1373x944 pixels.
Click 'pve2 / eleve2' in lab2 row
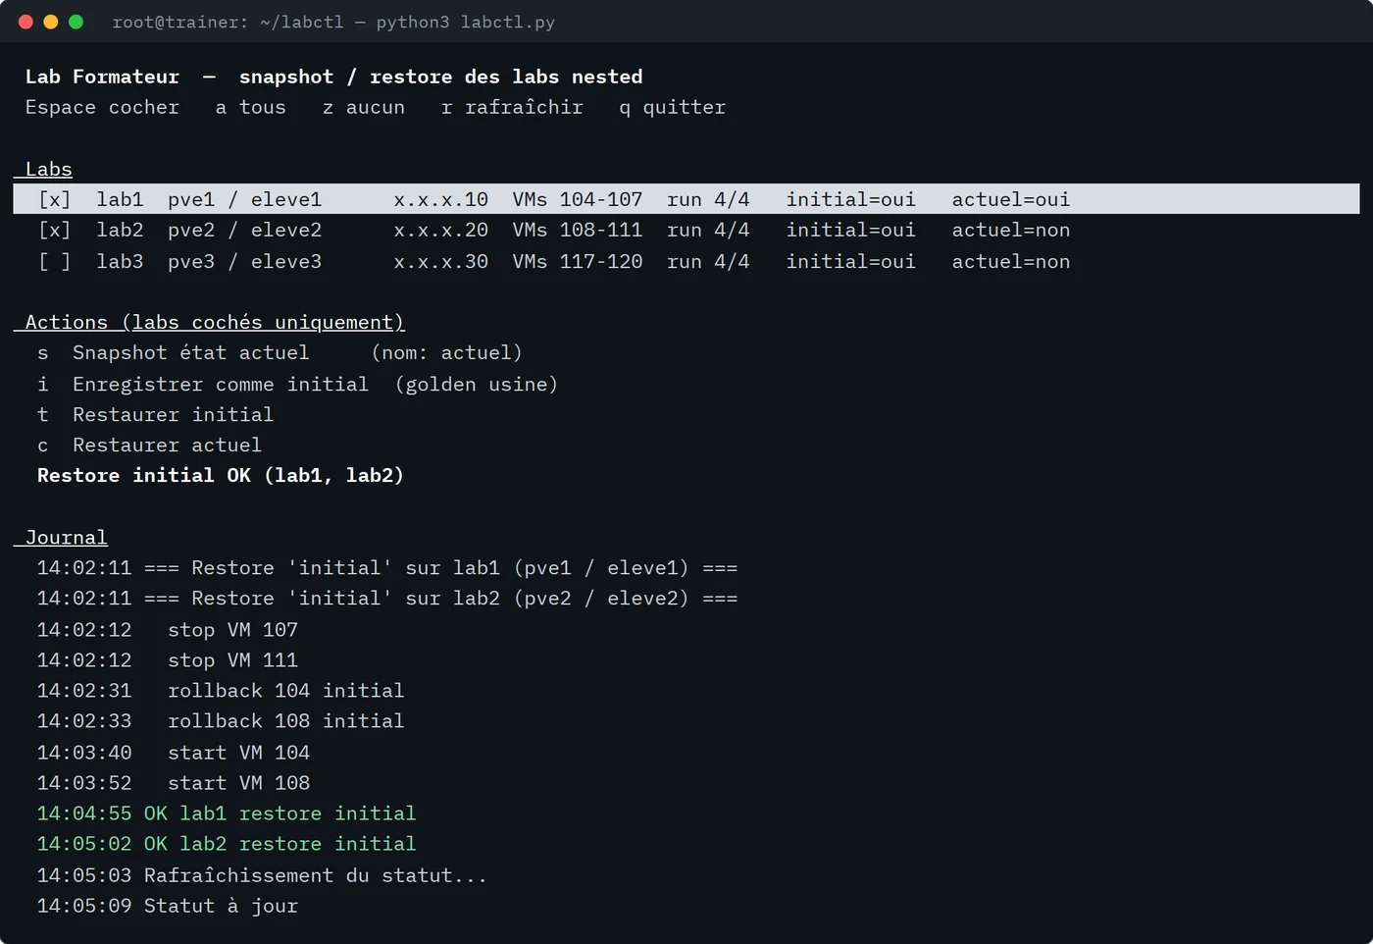click(245, 230)
